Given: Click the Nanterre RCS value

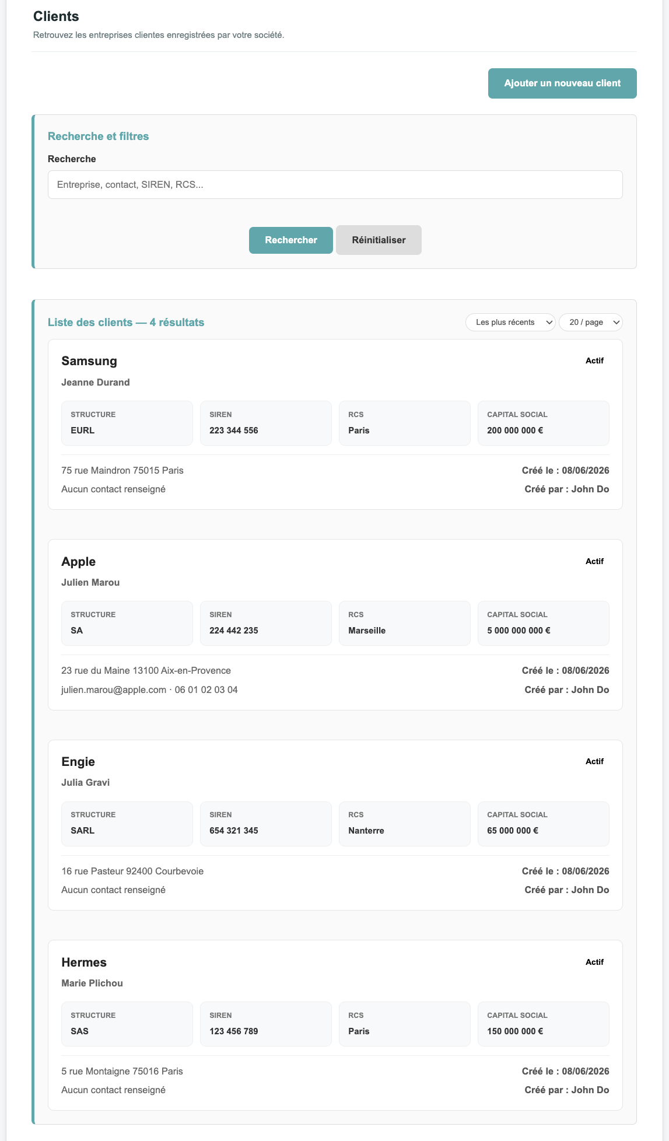Looking at the screenshot, I should [x=366, y=831].
